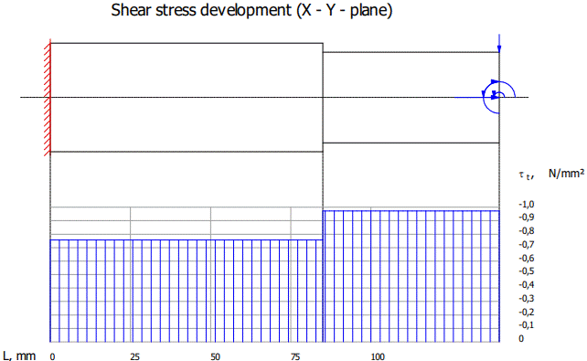Click the 75 mm length tick label
Screen dimensions: 587x361
pyautogui.click(x=295, y=356)
